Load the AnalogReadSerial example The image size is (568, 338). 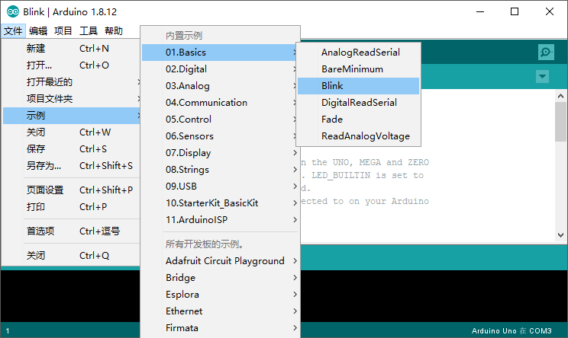click(x=358, y=53)
